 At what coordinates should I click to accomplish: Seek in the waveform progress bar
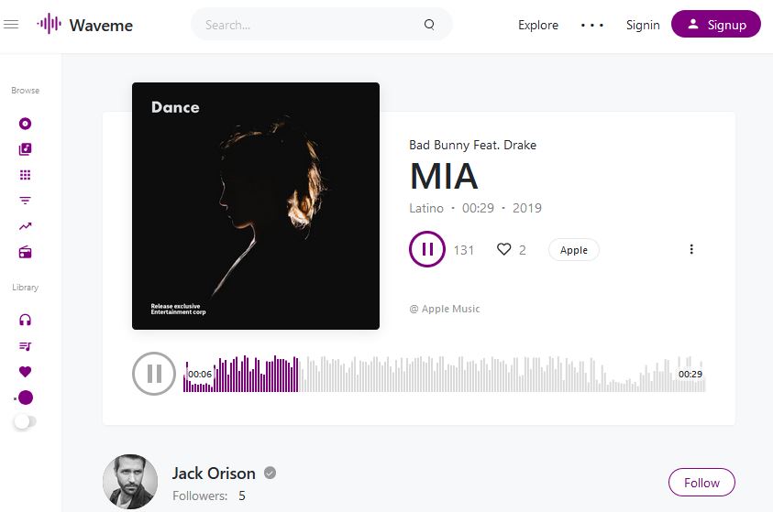[444, 374]
